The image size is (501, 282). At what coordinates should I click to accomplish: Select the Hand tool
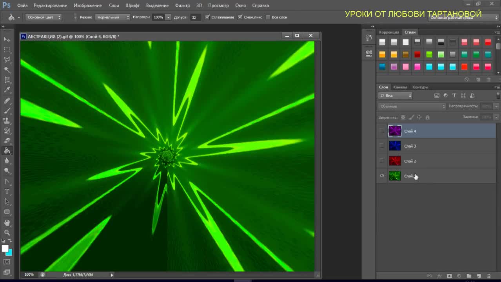pos(7,222)
